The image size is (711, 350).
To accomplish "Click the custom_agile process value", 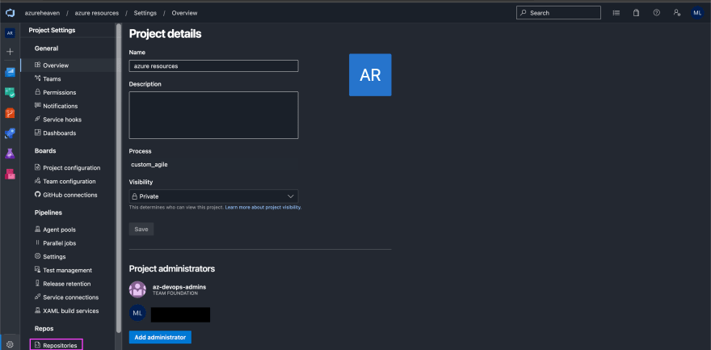I will pyautogui.click(x=149, y=165).
